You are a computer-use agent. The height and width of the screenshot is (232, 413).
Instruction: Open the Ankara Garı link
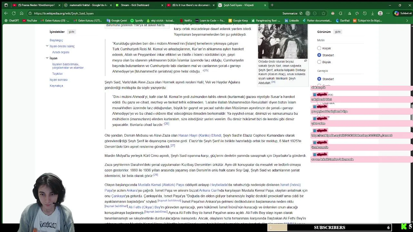[x=208, y=190]
